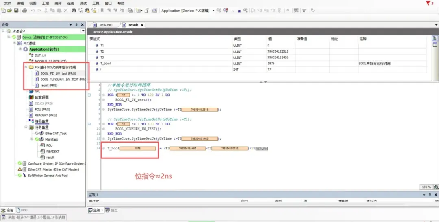Click the 100 % zoom level box
Screen dimensions: 439x222
(426, 187)
